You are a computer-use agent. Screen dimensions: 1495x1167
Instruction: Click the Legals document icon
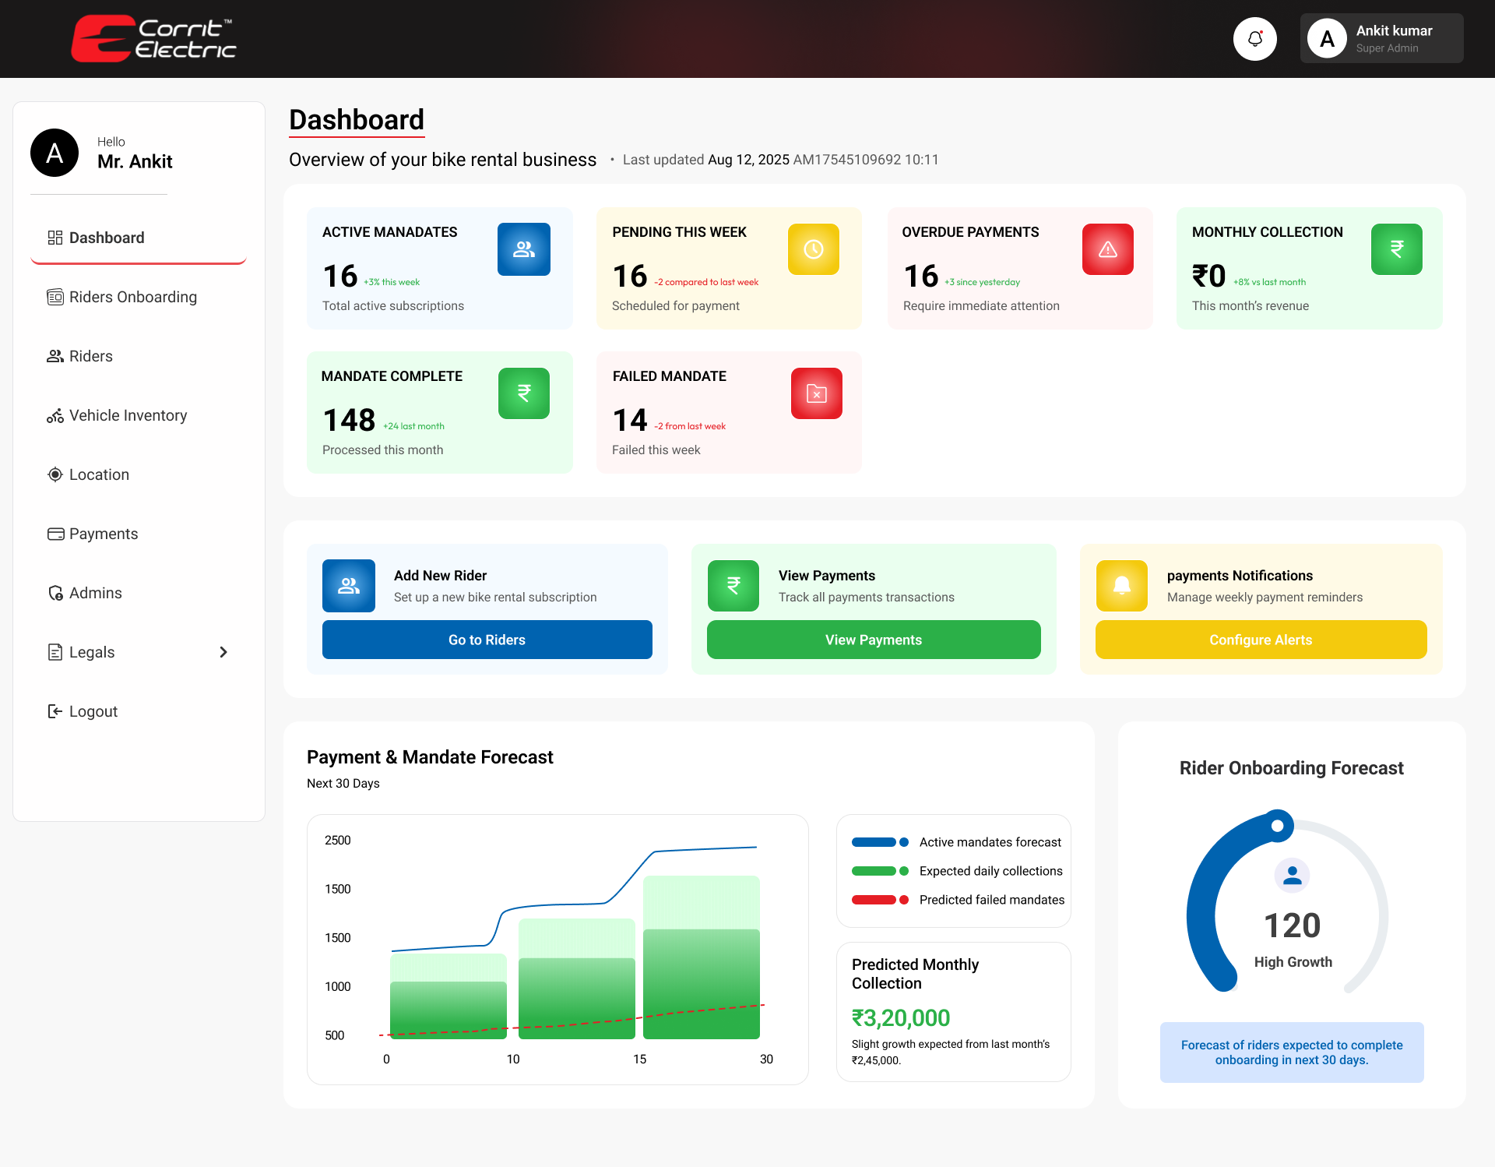[x=55, y=652]
